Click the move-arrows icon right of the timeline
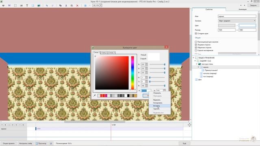 [189, 125]
